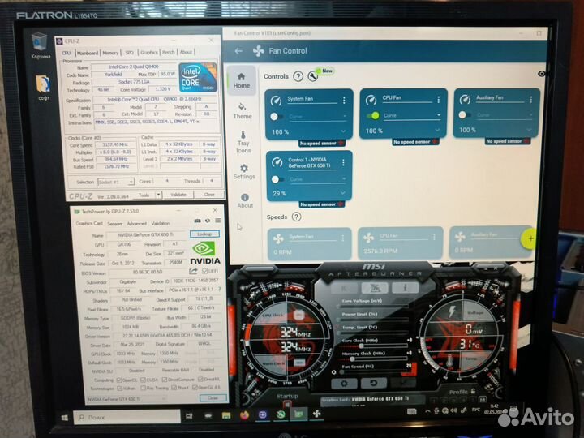Open Fan Control Settings gear
This screenshot has width=584, height=438.
pyautogui.click(x=244, y=171)
